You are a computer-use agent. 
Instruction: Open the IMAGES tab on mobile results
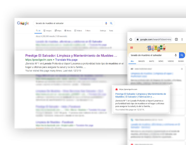point(141,61)
